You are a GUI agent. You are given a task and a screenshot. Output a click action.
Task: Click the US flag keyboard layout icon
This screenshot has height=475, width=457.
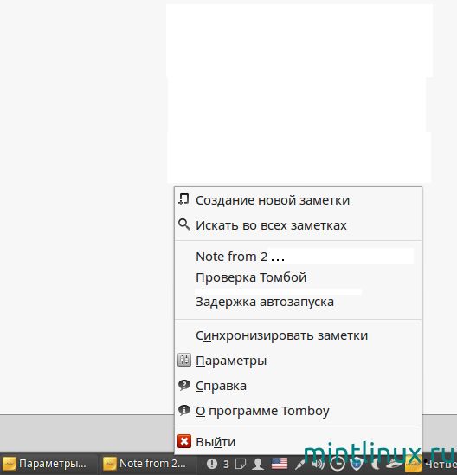tap(280, 464)
